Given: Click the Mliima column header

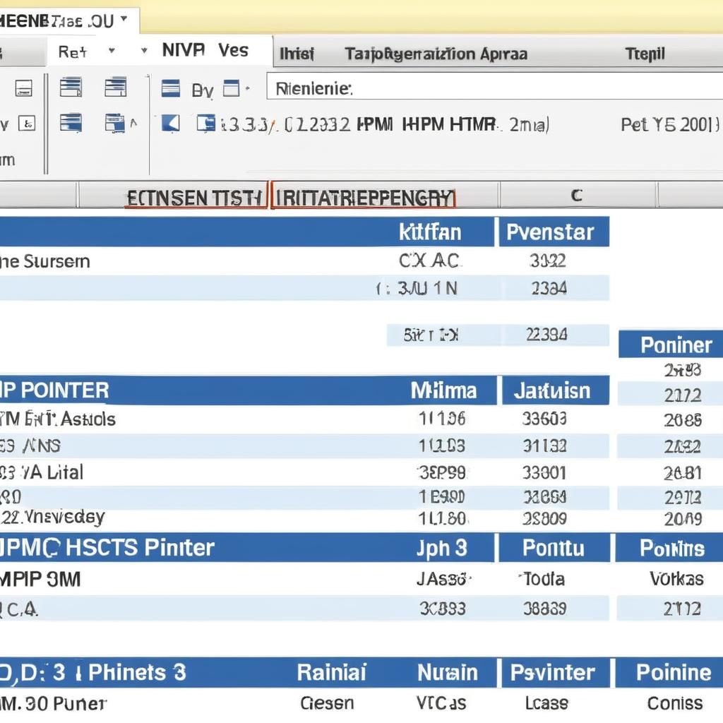Looking at the screenshot, I should (x=443, y=391).
